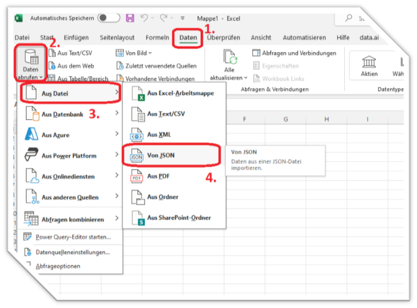Toggle the Automatisches Speichern switch
The height and width of the screenshot is (308, 417).
click(109, 18)
